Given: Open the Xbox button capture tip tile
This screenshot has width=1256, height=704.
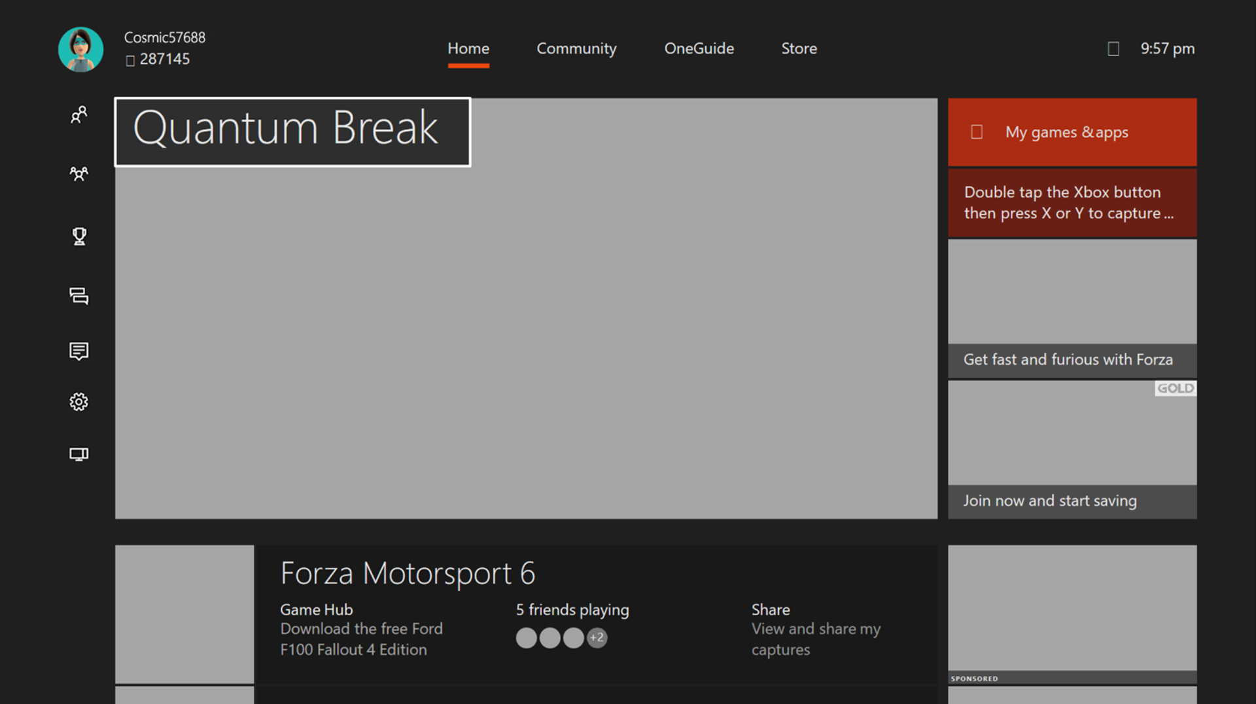Looking at the screenshot, I should coord(1072,203).
